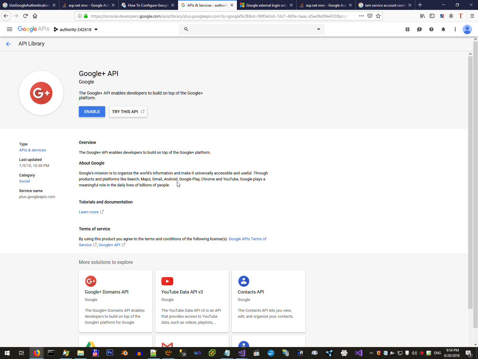Screen dimensions: 478x359
Task: Reload the page in Firefox
Action: tap(25, 16)
